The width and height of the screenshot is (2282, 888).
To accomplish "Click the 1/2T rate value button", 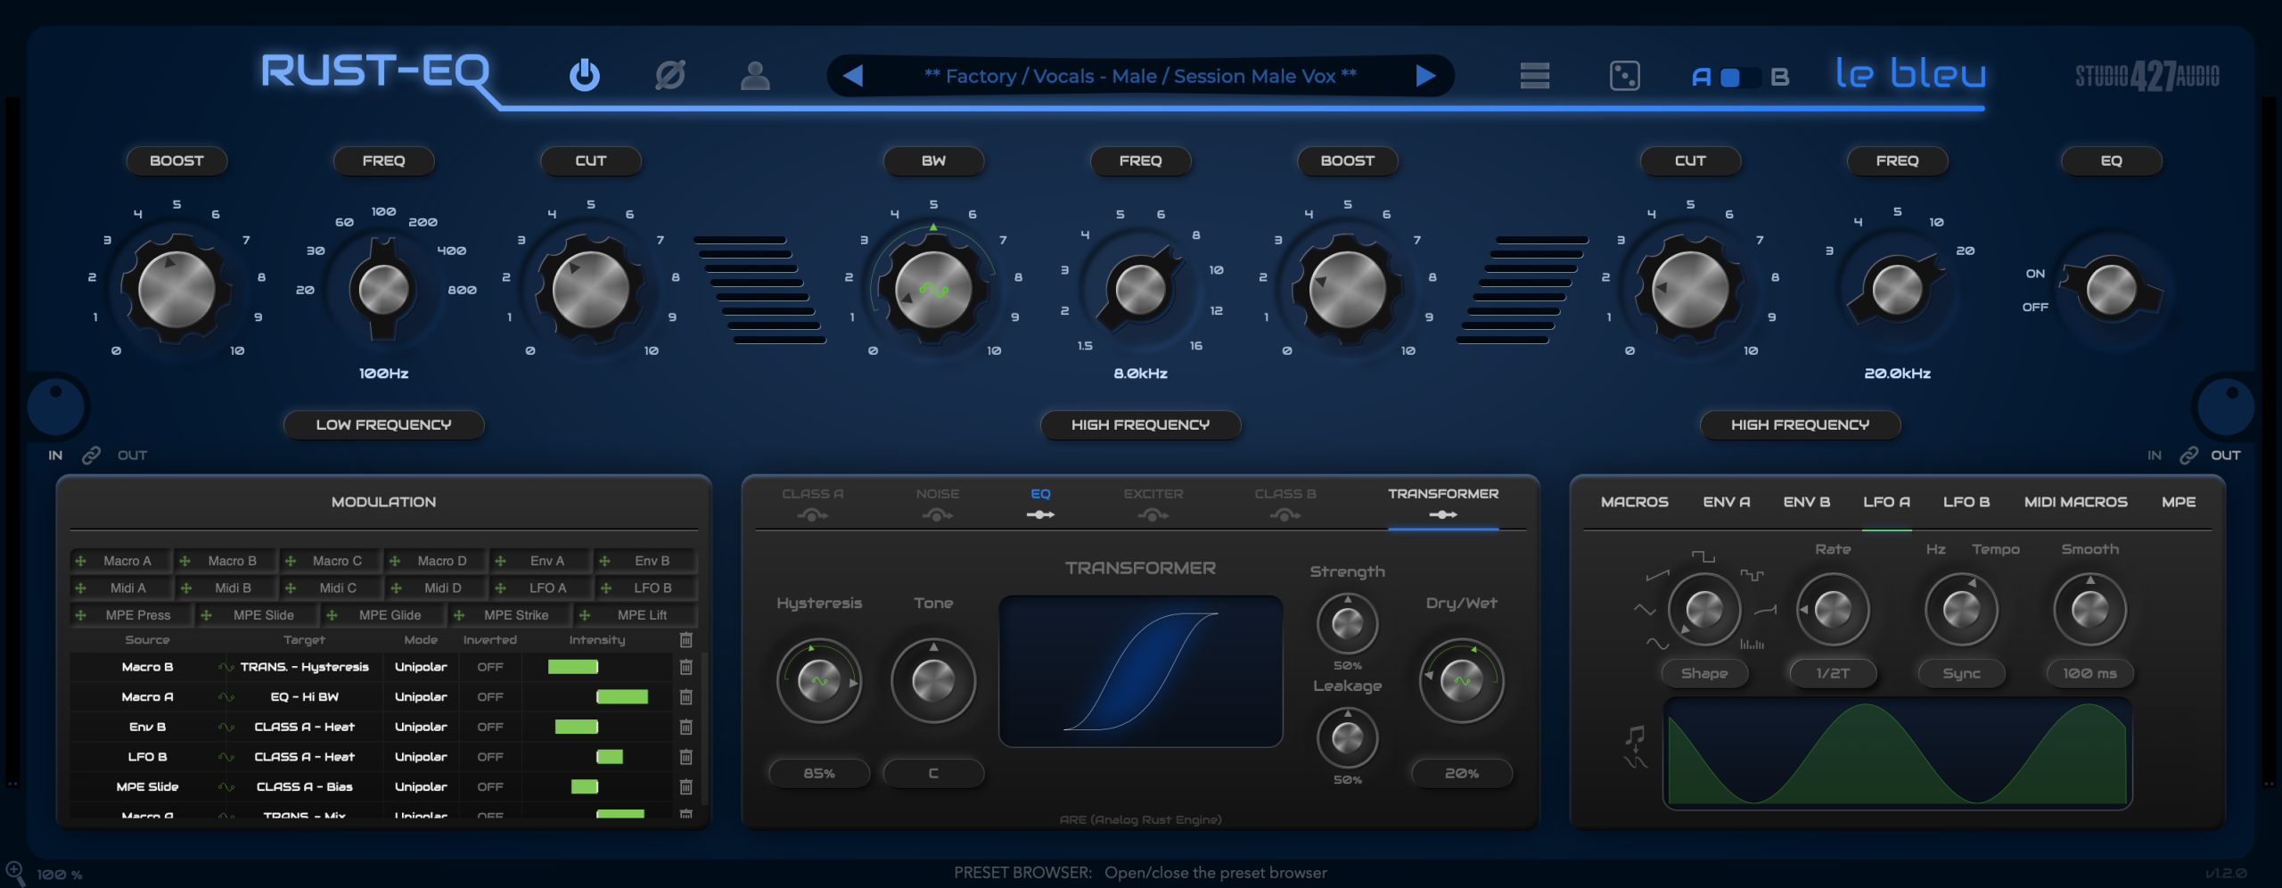I will click(1833, 674).
